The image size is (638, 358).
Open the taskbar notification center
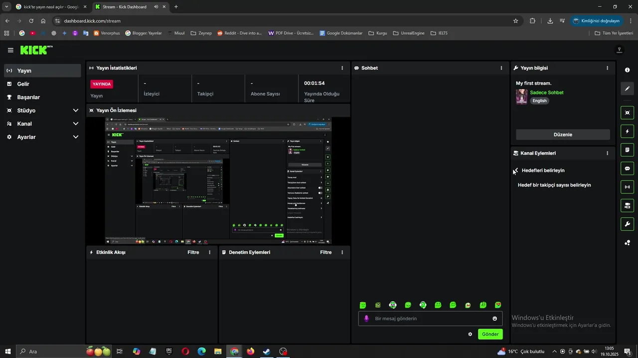tap(628, 352)
